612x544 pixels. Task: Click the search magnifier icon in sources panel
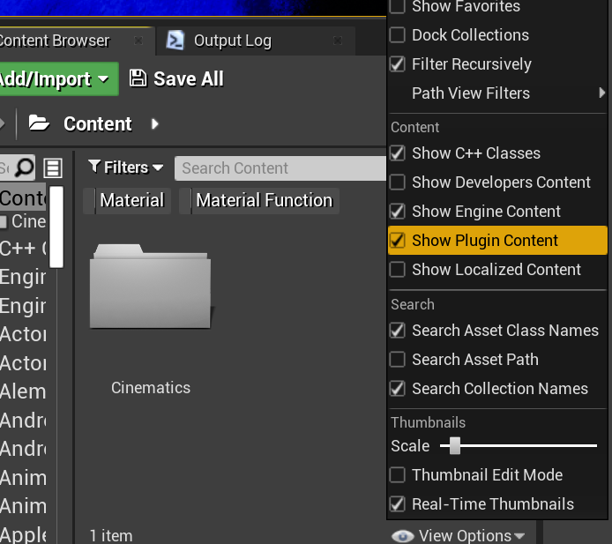click(25, 168)
